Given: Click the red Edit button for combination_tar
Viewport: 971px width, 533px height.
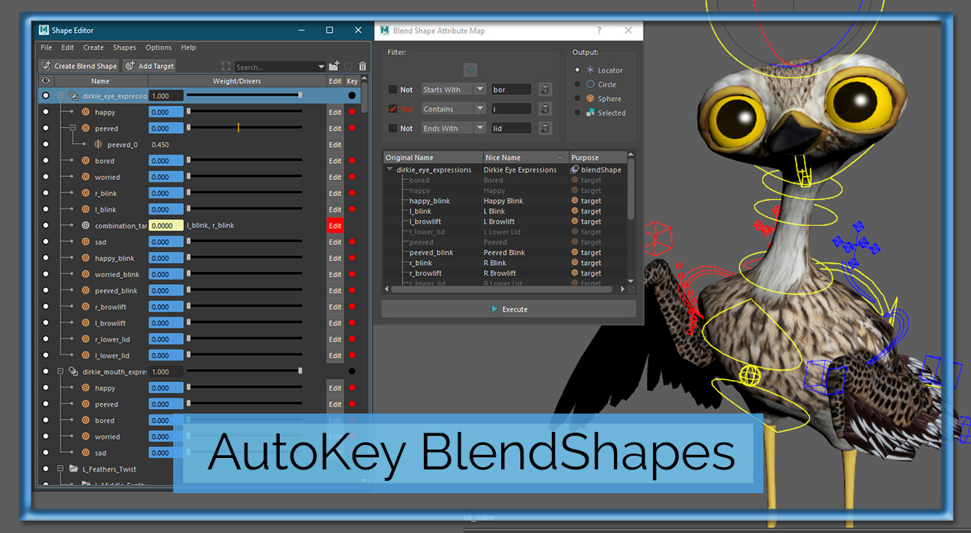Looking at the screenshot, I should point(334,225).
